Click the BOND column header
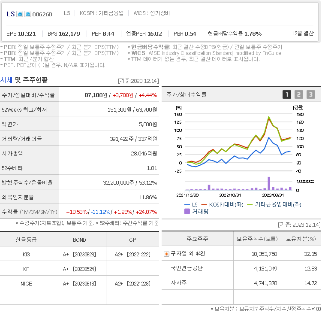325x313 pixels. pyautogui.click(x=79, y=240)
